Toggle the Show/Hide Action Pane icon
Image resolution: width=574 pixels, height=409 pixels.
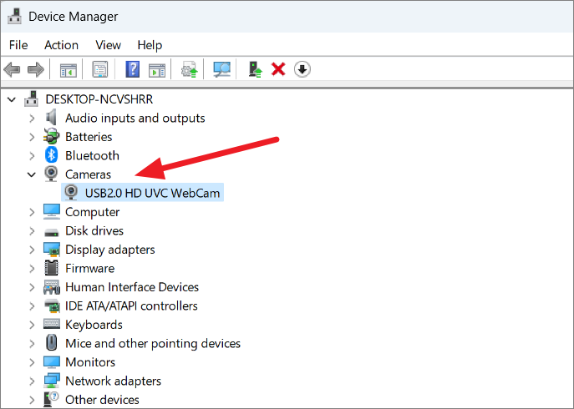(157, 69)
